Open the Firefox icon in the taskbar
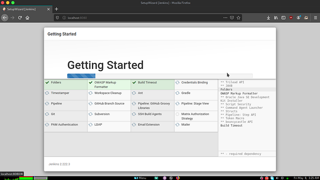Image resolution: width=320 pixels, height=180 pixels. (178, 178)
